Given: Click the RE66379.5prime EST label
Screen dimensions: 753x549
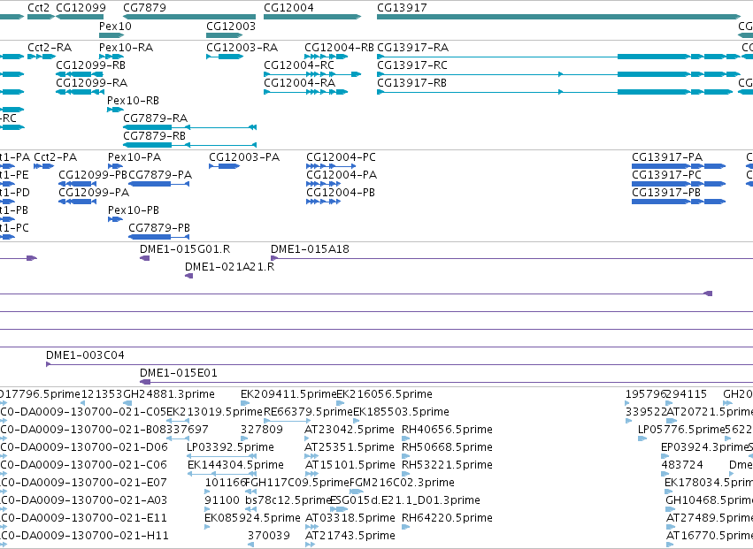Looking at the screenshot, I should coord(308,412).
